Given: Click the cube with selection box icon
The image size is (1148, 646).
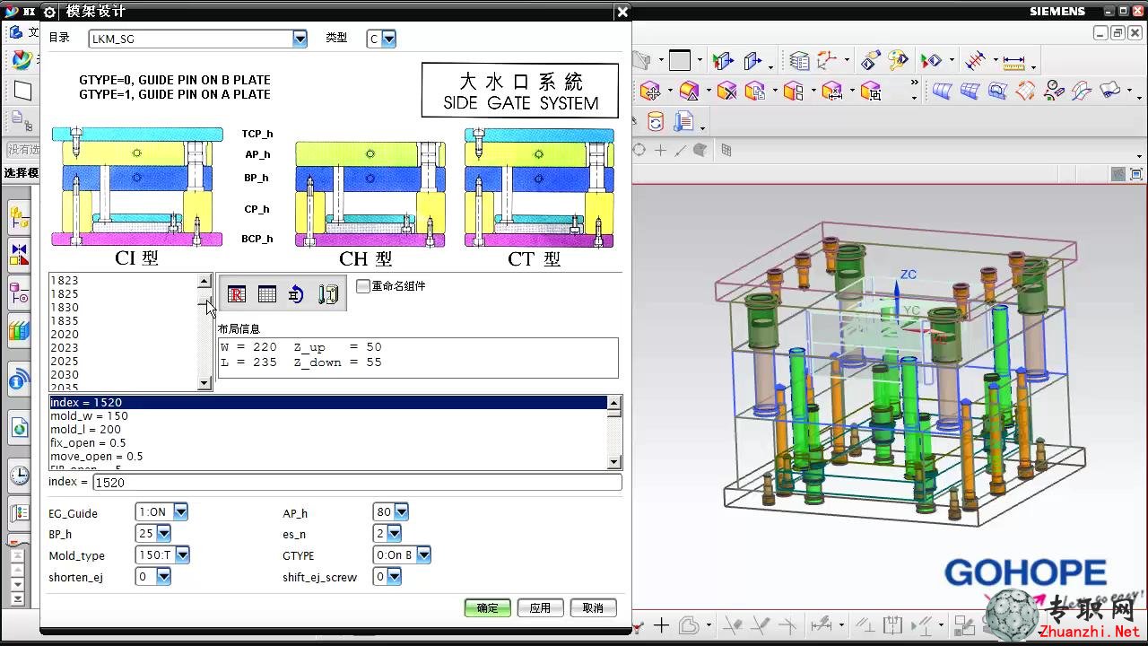Looking at the screenshot, I should (870, 91).
